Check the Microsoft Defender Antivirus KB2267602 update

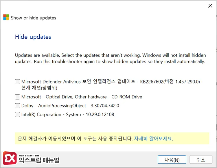tap(17, 82)
